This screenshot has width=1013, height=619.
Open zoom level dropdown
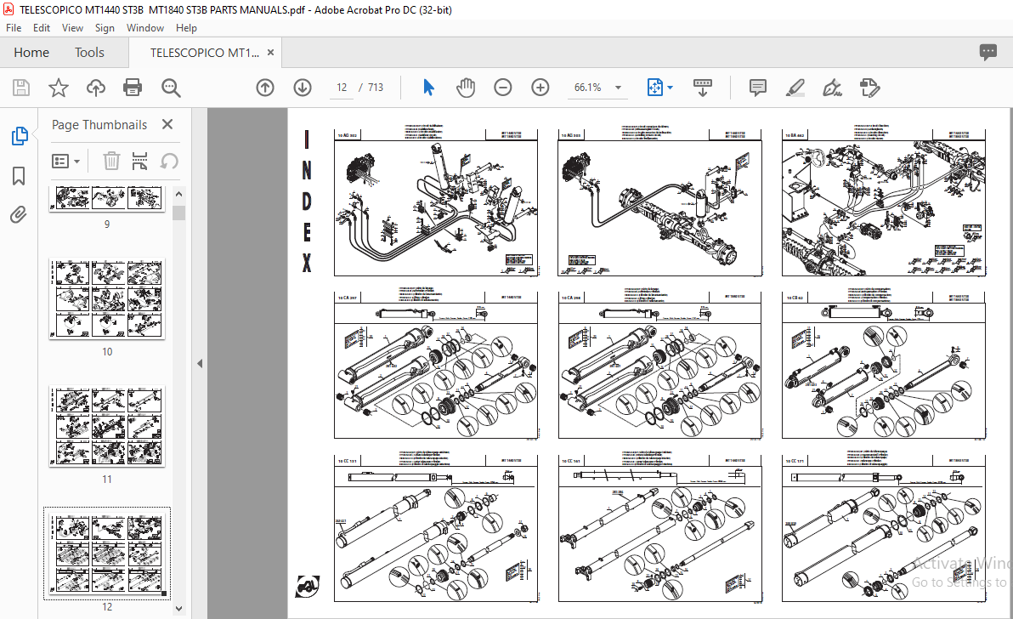pos(619,88)
